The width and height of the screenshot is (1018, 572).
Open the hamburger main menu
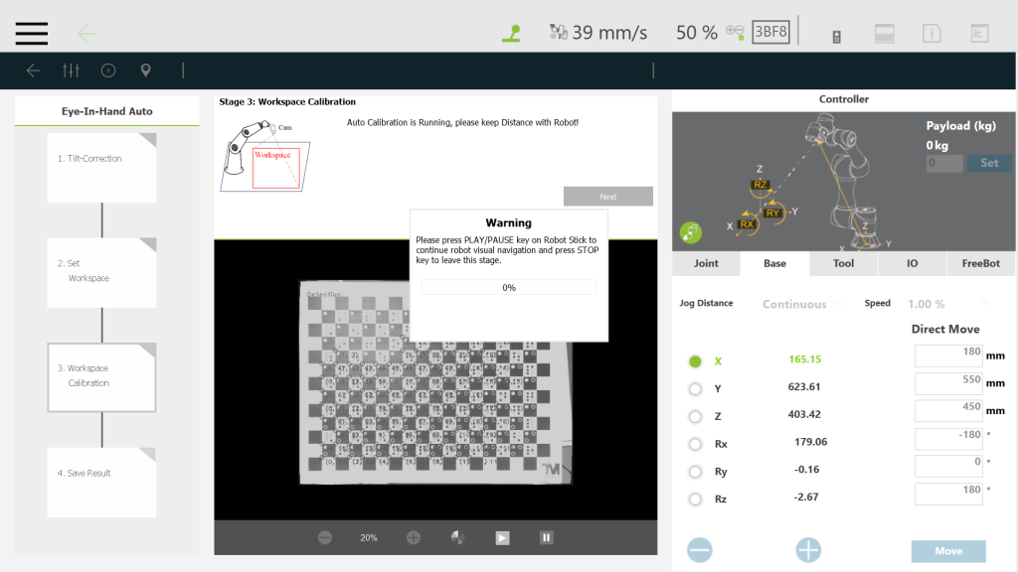(x=31, y=33)
